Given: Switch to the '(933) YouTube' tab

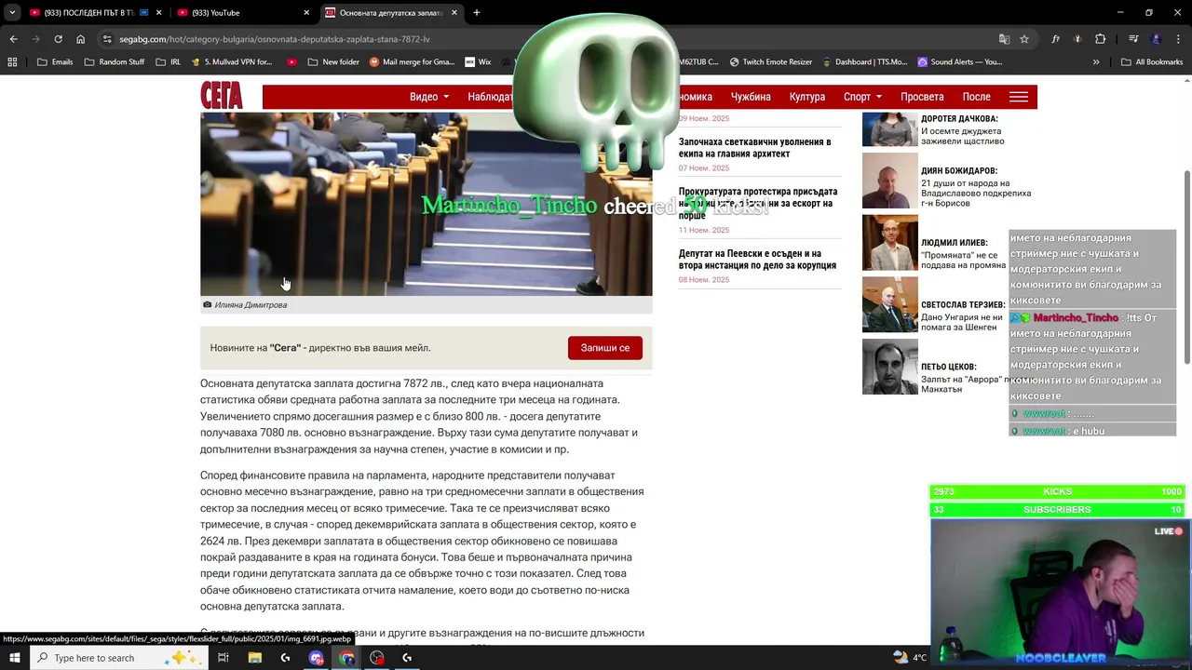Looking at the screenshot, I should (x=242, y=13).
